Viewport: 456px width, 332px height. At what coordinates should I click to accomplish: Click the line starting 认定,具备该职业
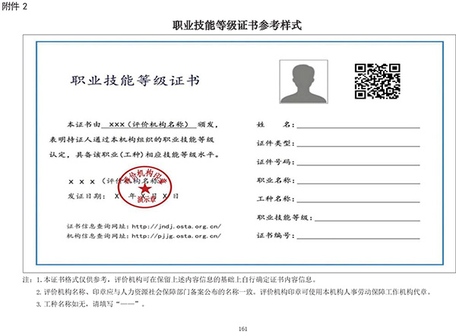click(134, 155)
